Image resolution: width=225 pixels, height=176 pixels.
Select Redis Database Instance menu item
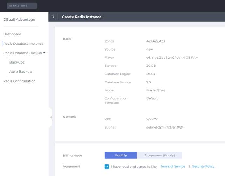click(23, 44)
